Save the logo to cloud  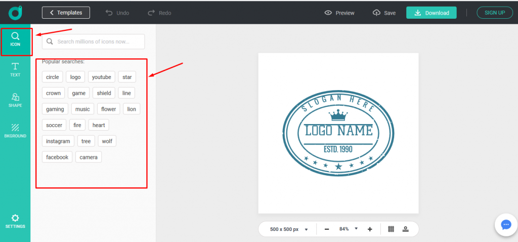coord(384,13)
